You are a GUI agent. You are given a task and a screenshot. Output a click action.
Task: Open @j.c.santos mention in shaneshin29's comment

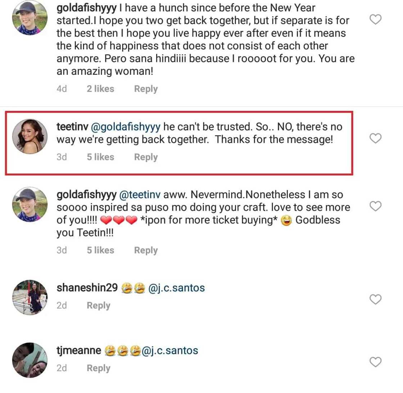point(177,288)
